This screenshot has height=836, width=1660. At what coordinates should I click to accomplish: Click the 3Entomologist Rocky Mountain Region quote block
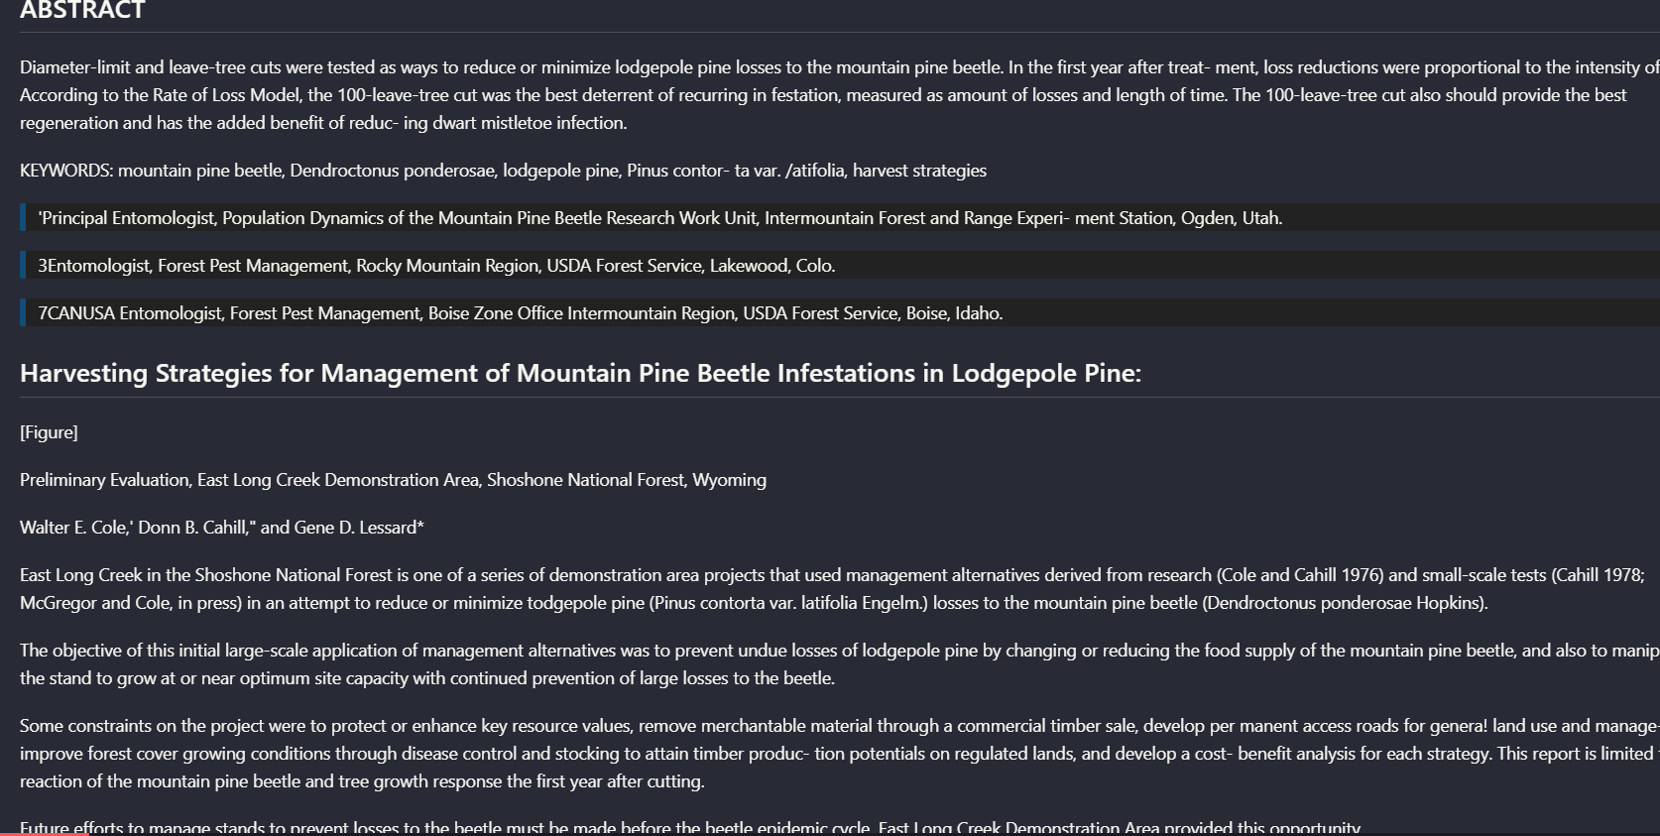tap(840, 266)
